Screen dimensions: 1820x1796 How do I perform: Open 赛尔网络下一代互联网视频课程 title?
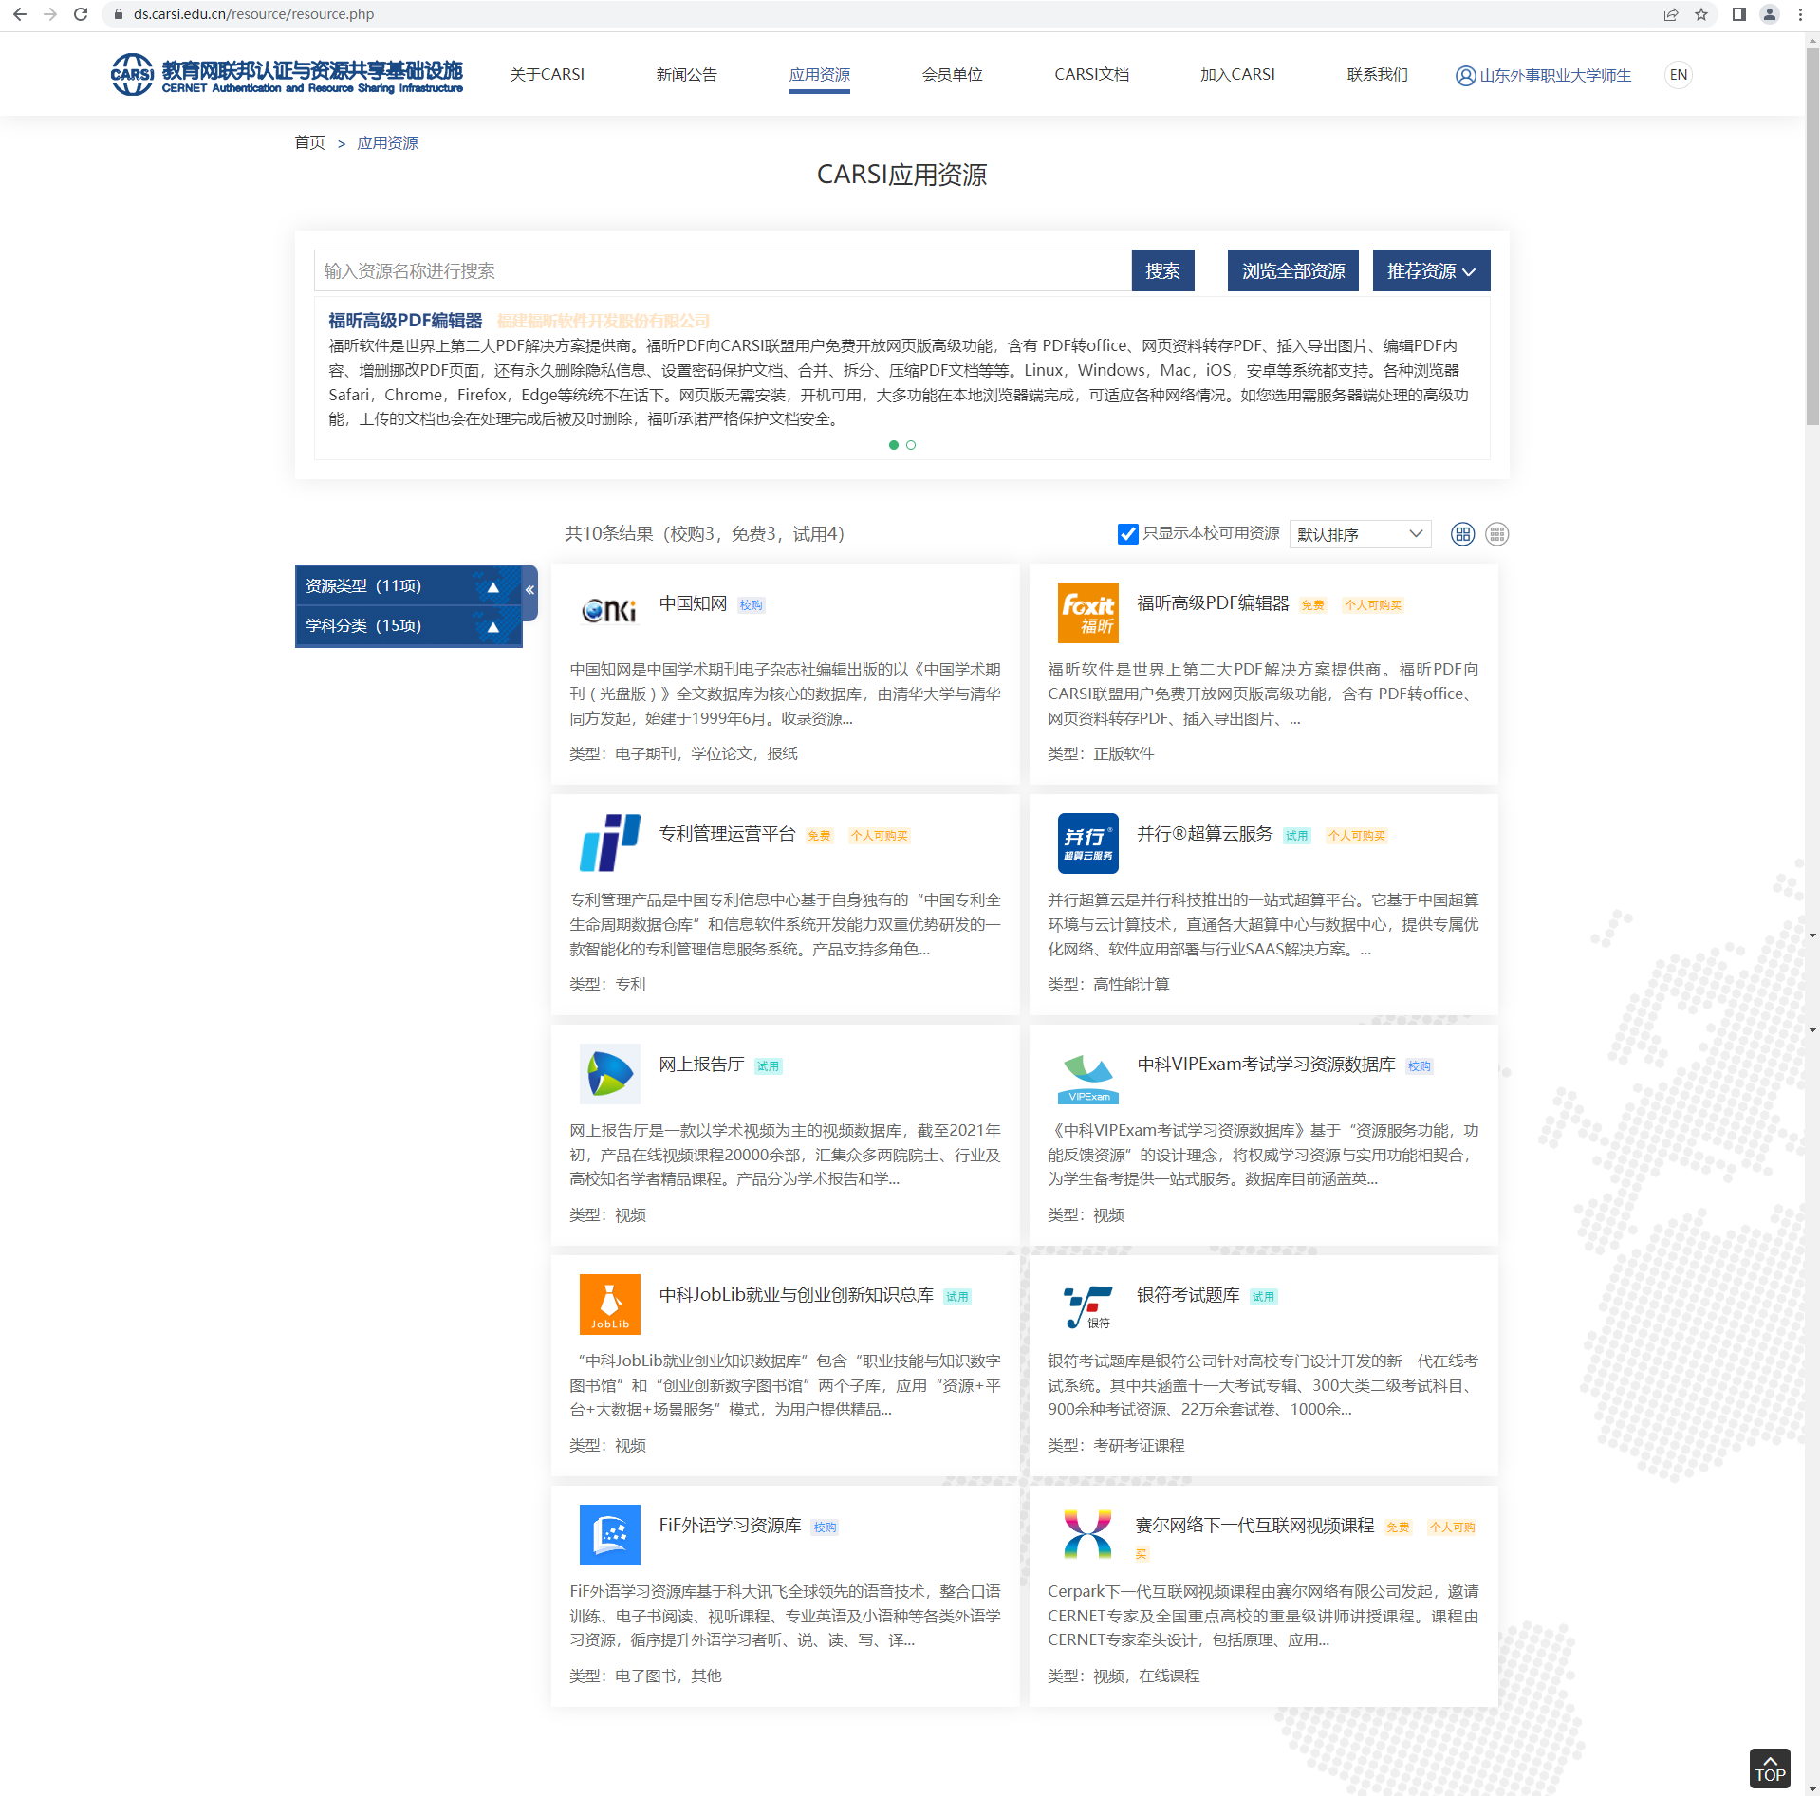tap(1254, 1526)
